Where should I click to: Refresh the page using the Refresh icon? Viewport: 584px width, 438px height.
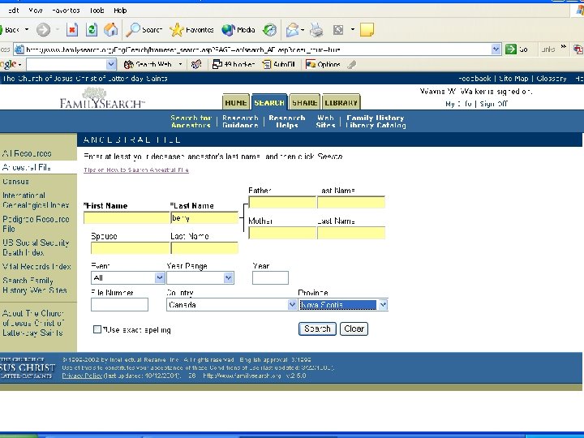(92, 30)
